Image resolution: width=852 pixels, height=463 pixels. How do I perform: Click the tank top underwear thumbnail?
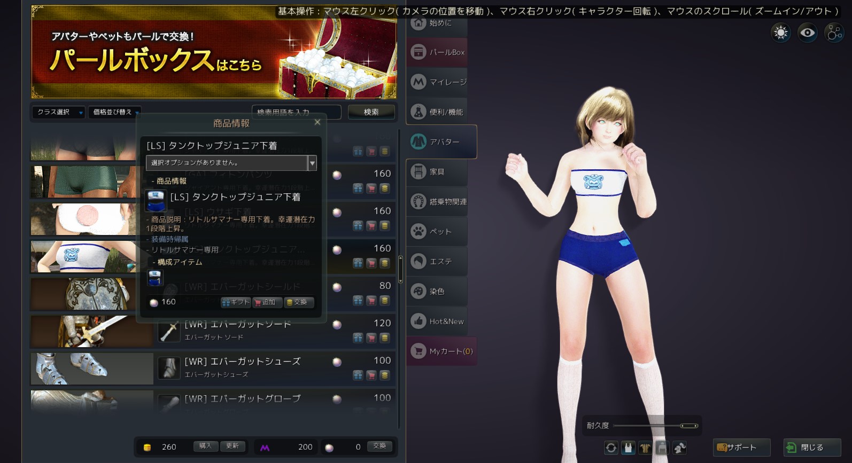coord(84,257)
